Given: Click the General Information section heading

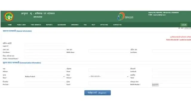Looking at the screenshot, I should coord(17,31).
